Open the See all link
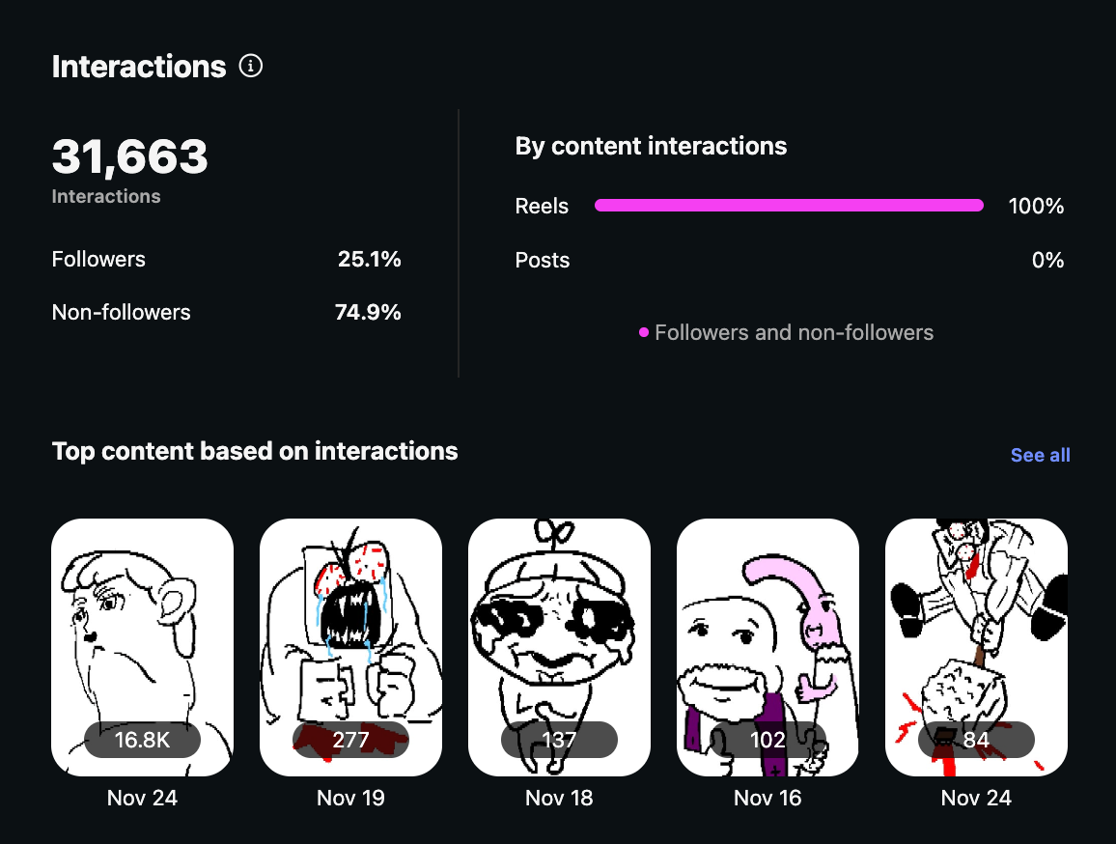 (x=1040, y=455)
